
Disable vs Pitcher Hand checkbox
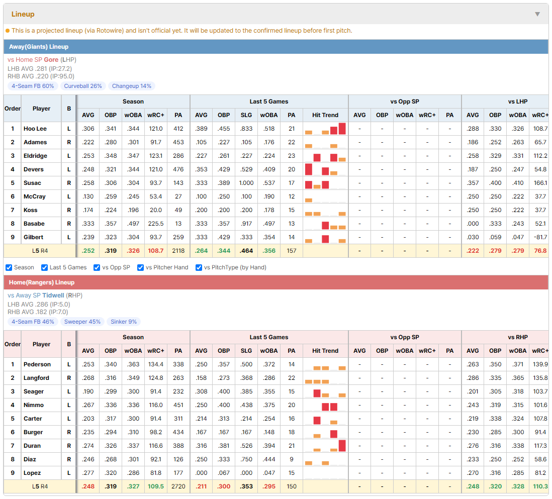[x=140, y=267]
